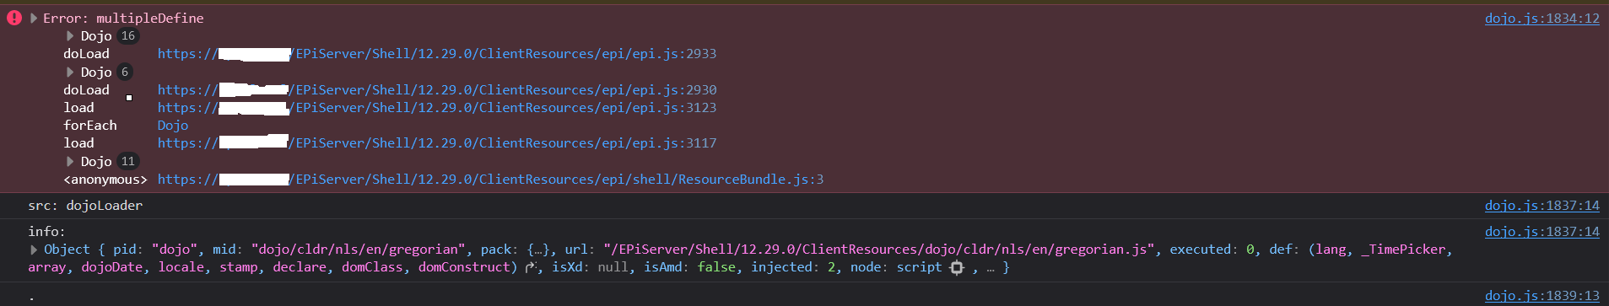Expand the logged Object details
Image resolution: width=1609 pixels, height=306 pixels.
(34, 250)
